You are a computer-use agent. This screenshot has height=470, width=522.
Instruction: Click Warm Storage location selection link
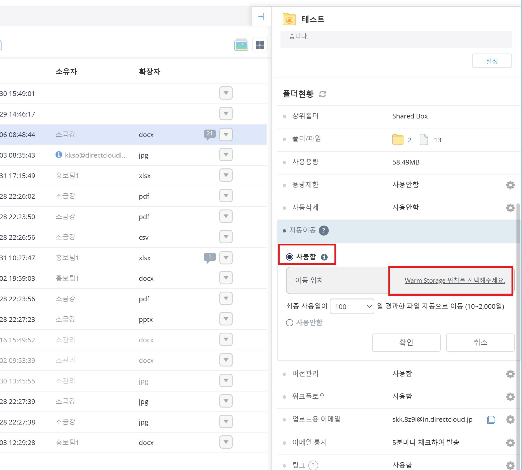455,281
